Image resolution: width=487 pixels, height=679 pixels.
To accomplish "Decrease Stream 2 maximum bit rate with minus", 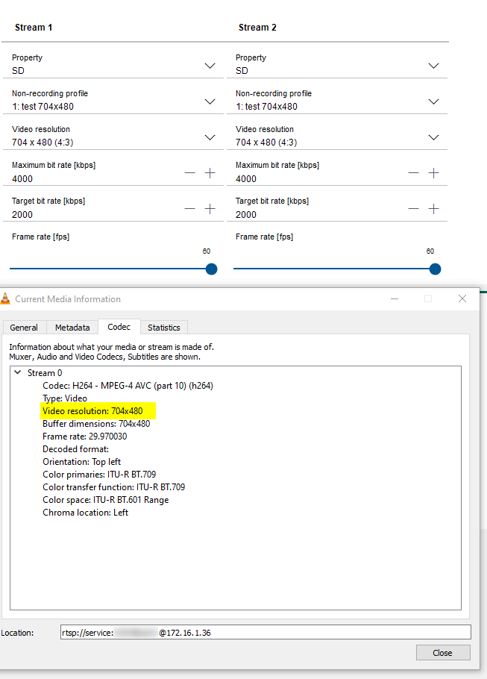I will [413, 173].
